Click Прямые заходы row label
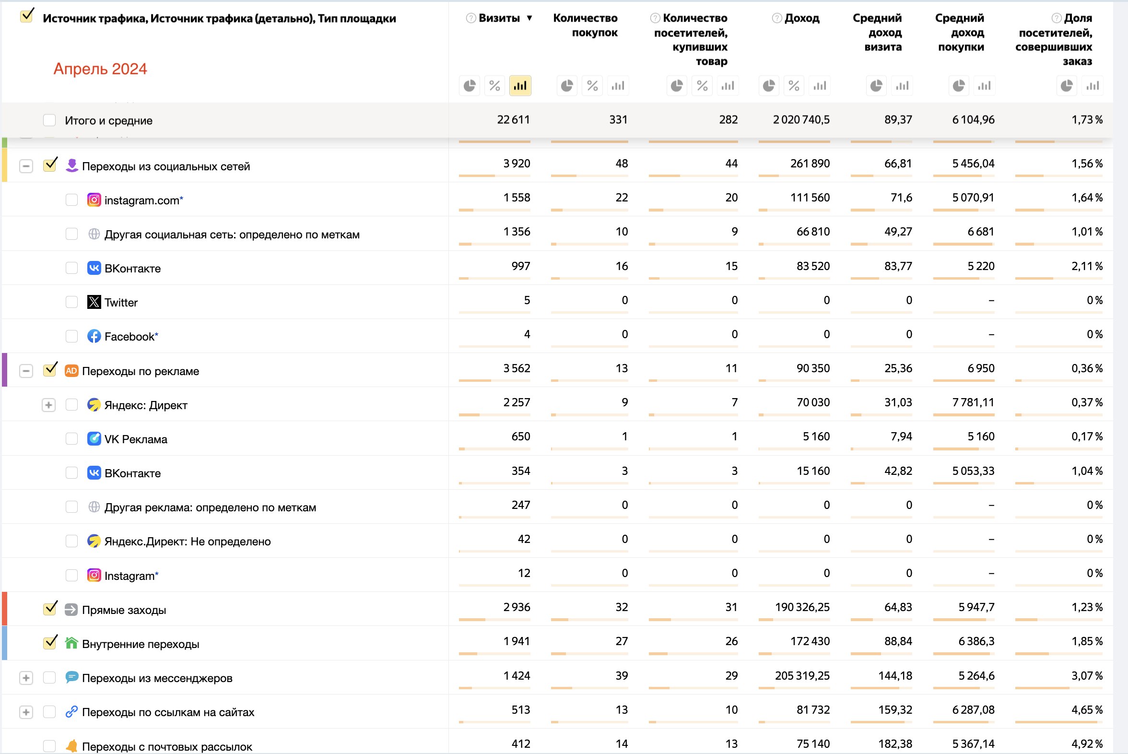This screenshot has height=754, width=1128. [124, 610]
